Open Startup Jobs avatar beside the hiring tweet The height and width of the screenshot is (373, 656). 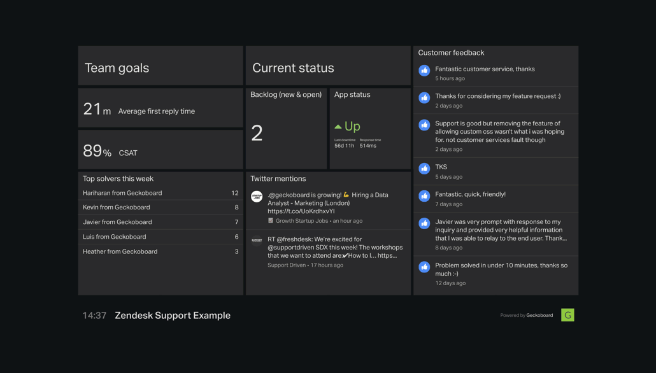click(257, 196)
